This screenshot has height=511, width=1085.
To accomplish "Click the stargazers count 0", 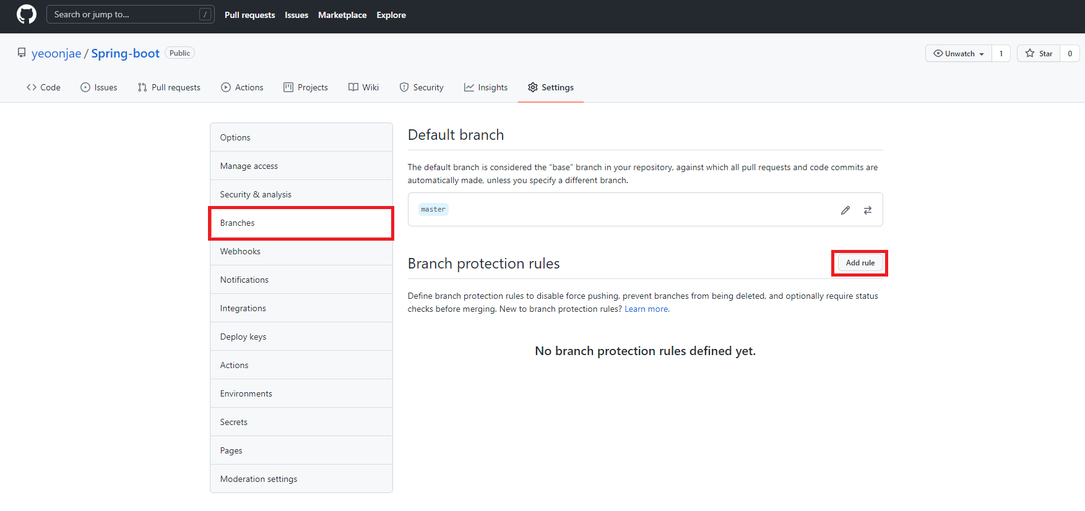I will [x=1070, y=53].
